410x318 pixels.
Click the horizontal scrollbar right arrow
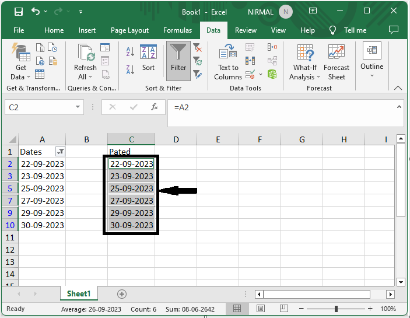[390, 294]
